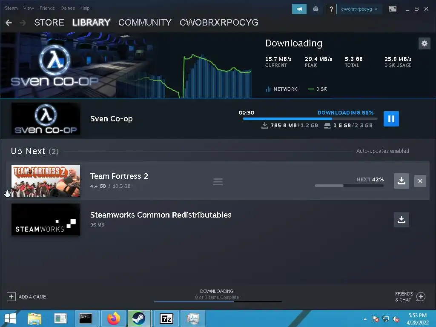
Task: Click the Up Next (2) heading
Action: click(35, 151)
